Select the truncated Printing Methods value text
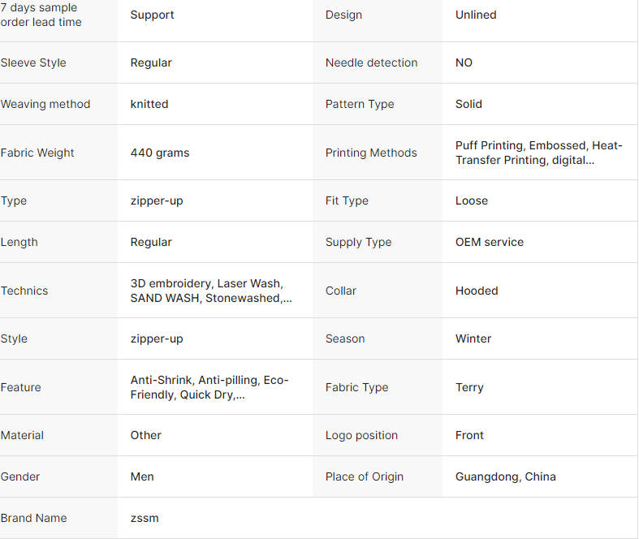 click(x=539, y=153)
